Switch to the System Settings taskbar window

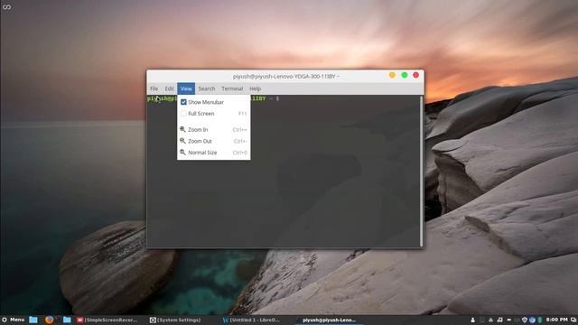click(175, 320)
